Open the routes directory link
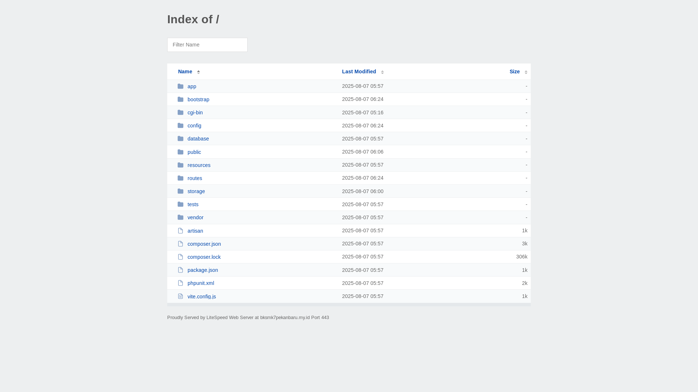Screen dimensions: 698x392 coord(195,178)
